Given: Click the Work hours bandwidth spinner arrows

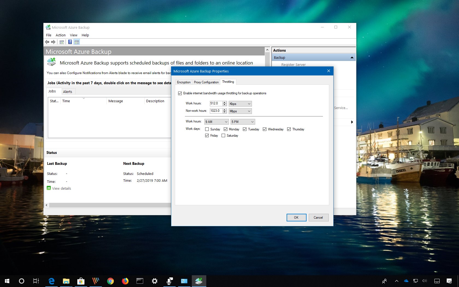Looking at the screenshot, I should coord(225,103).
